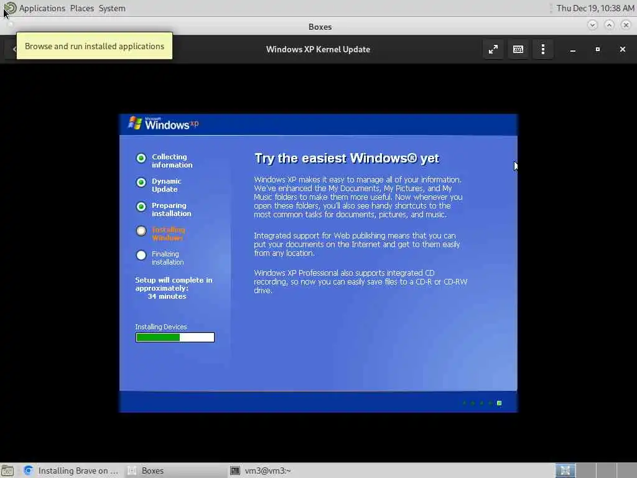Select the first workspace in switcher
Image resolution: width=637 pixels, height=478 pixels.
[565, 471]
